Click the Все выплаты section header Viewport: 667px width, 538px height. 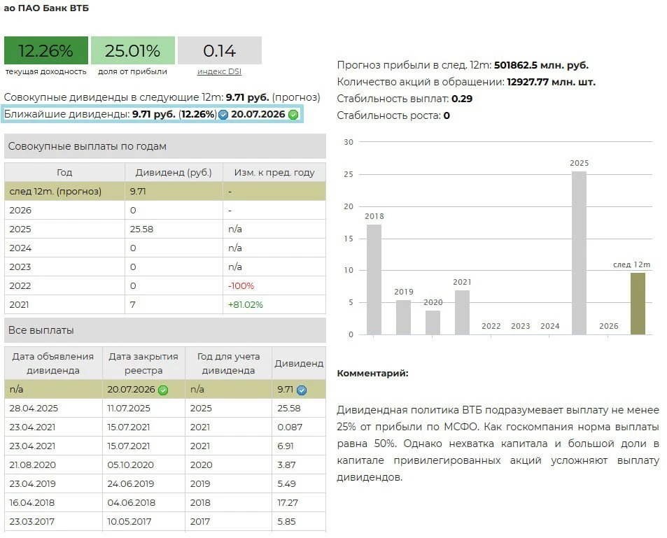click(x=165, y=330)
